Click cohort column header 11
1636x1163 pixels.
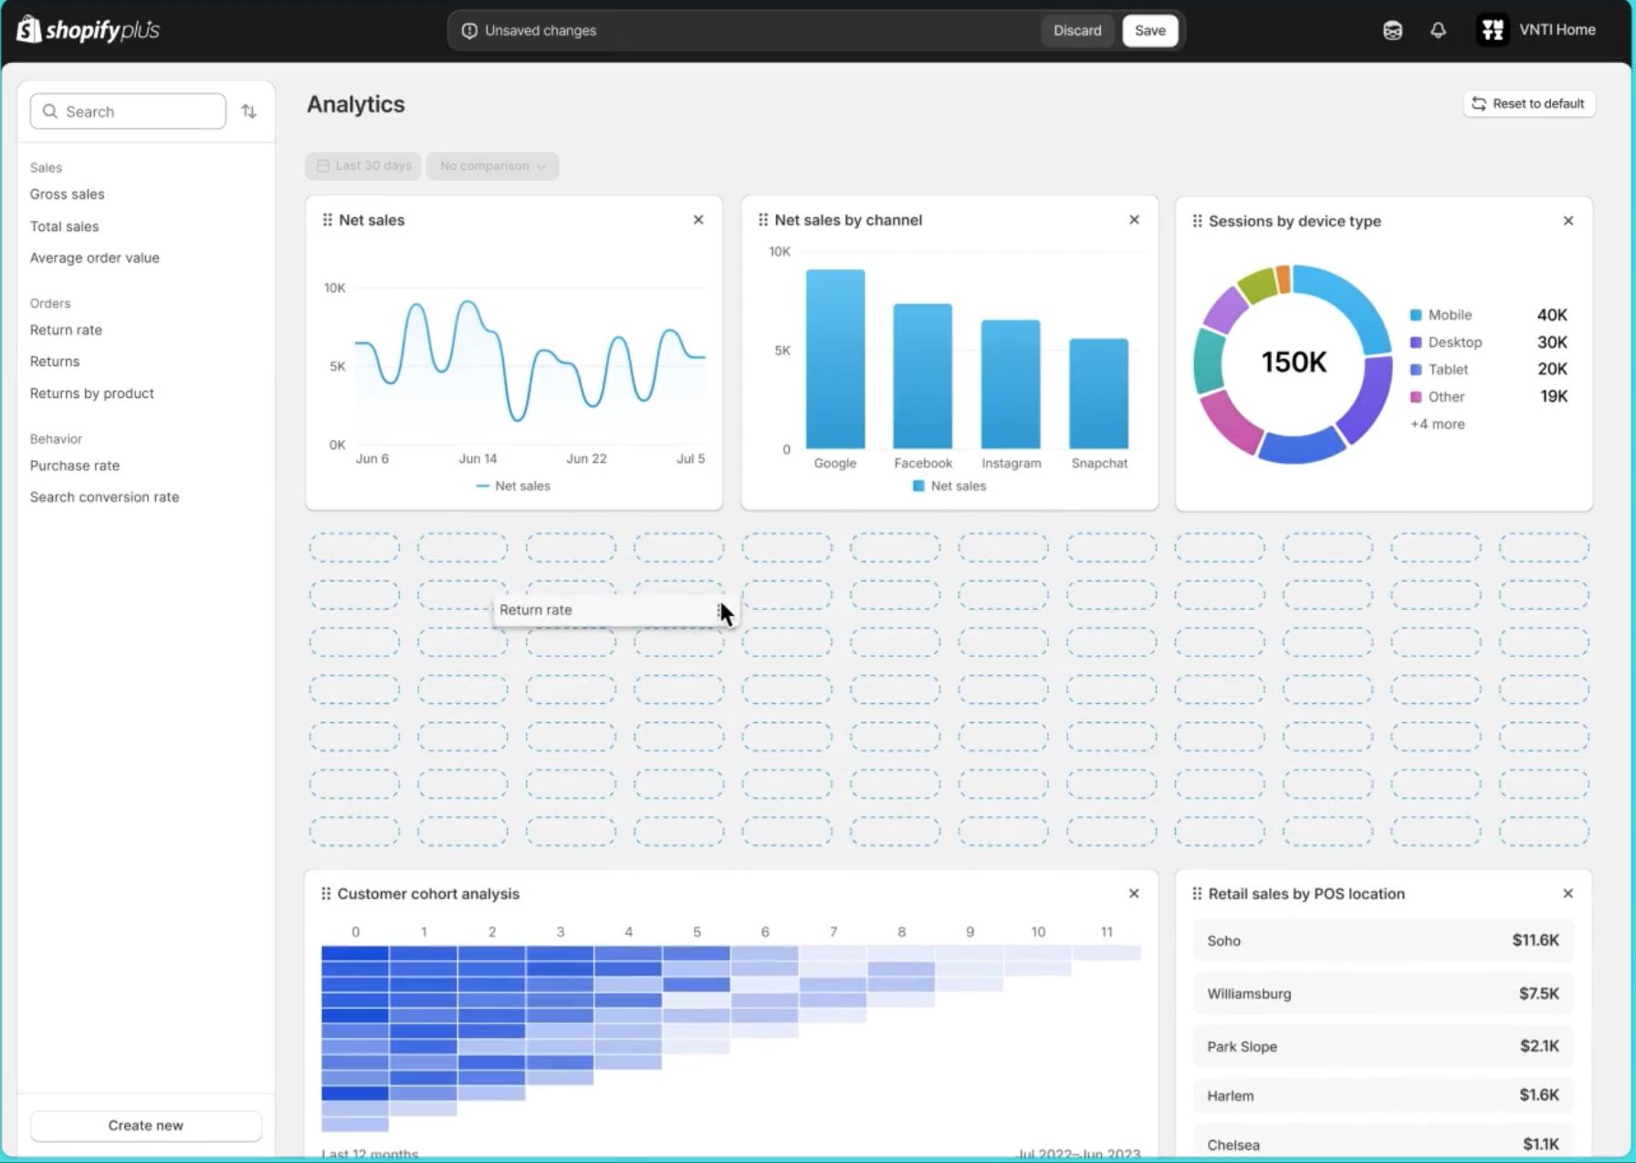click(x=1106, y=932)
